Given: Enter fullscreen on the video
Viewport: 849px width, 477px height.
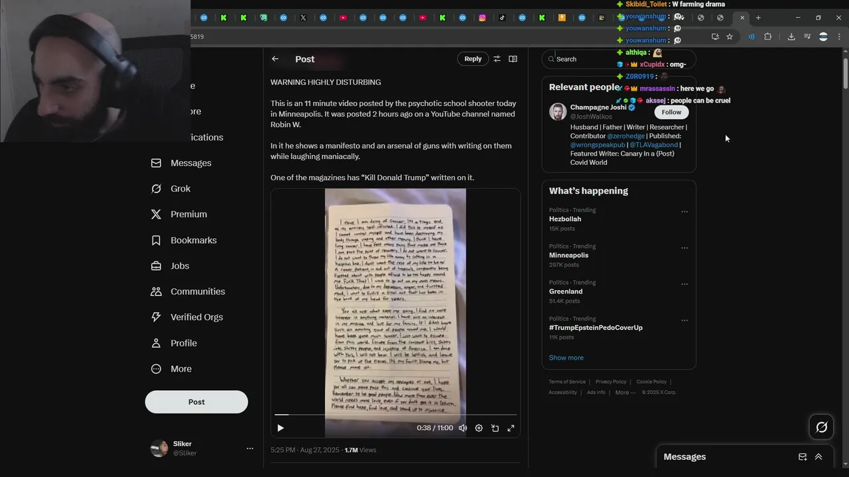Looking at the screenshot, I should coord(511,428).
